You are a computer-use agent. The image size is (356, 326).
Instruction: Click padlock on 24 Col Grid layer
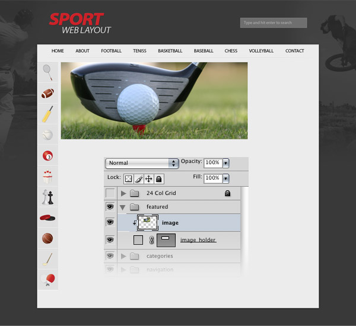click(x=227, y=193)
